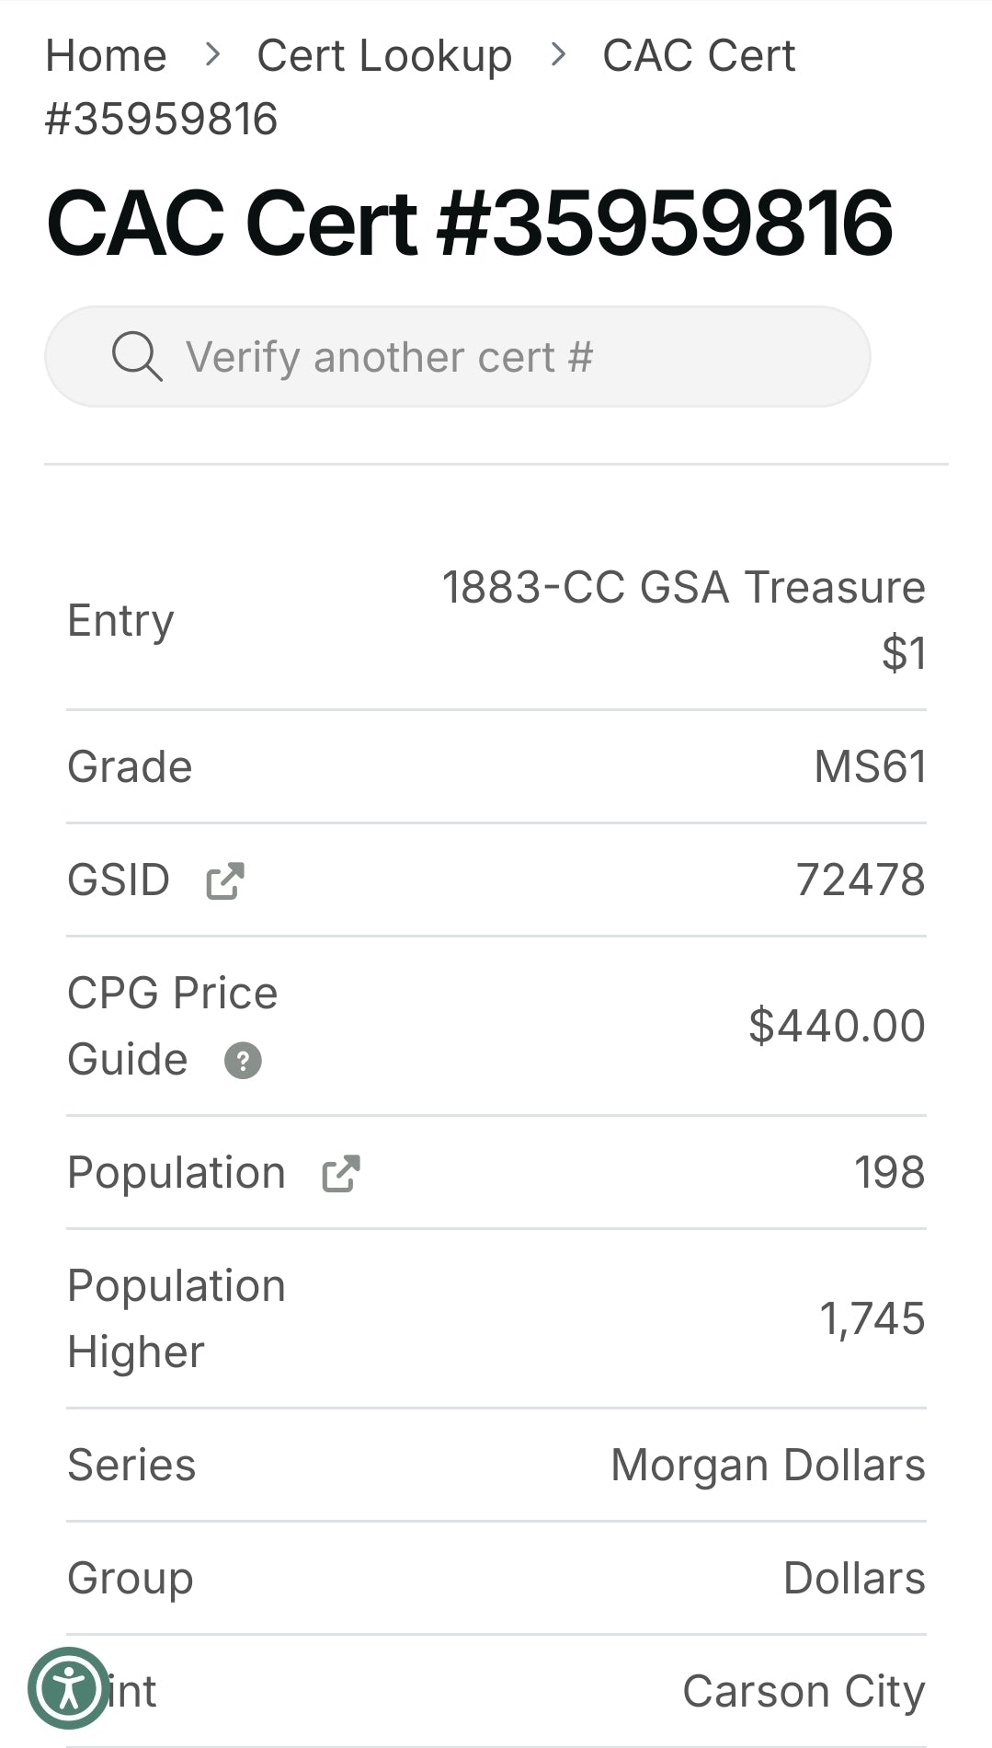Click the population count 198
Screen dimensions: 992x1748
[x=889, y=1173]
